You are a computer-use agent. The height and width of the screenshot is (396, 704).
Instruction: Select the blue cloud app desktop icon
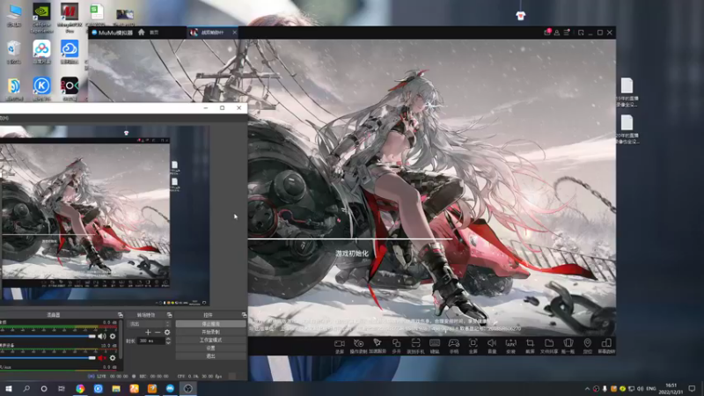tap(70, 52)
